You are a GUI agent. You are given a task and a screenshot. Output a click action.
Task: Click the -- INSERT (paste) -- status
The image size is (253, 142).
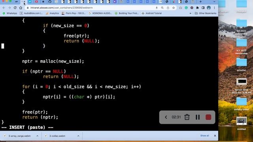pyautogui.click(x=27, y=127)
